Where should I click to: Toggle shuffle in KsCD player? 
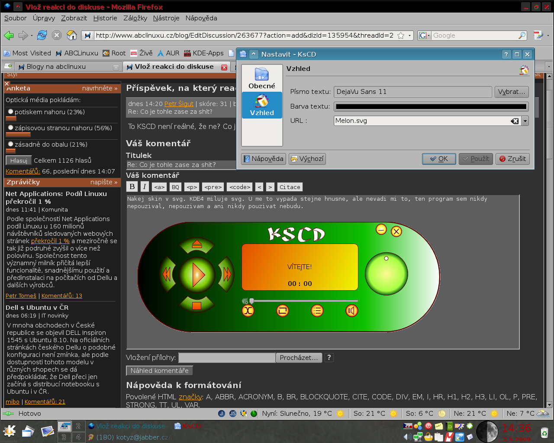coord(248,311)
